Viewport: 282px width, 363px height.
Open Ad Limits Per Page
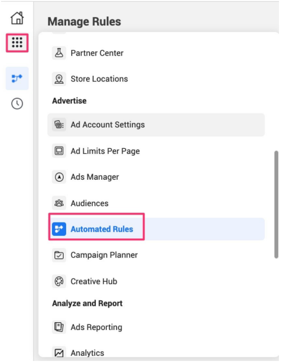[156, 151]
